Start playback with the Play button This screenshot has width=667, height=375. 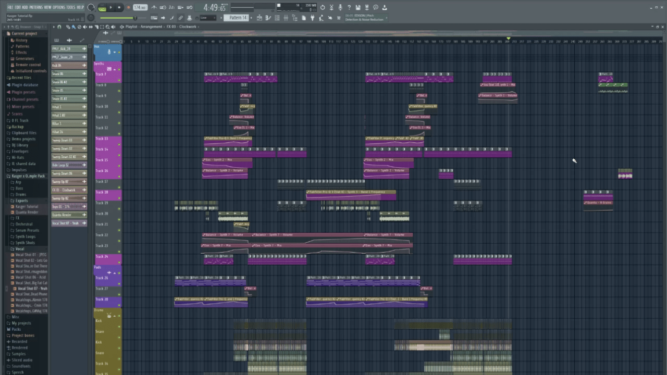pos(110,8)
